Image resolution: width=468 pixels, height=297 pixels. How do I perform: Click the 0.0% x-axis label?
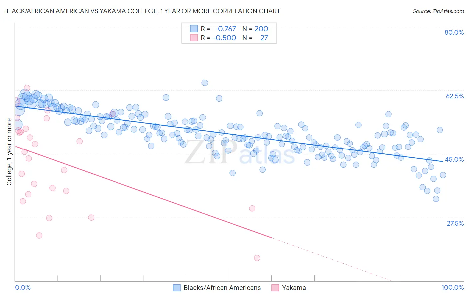[23, 287]
